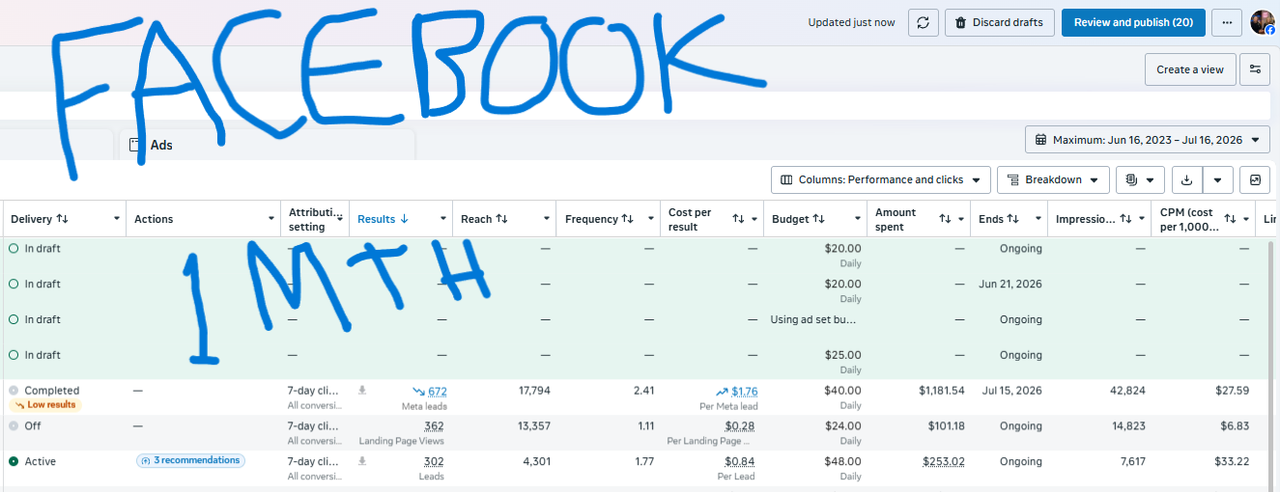Screen dimensions: 1280x492
Task: Click the $1,181.54 amount spent cell
Action: 941,391
